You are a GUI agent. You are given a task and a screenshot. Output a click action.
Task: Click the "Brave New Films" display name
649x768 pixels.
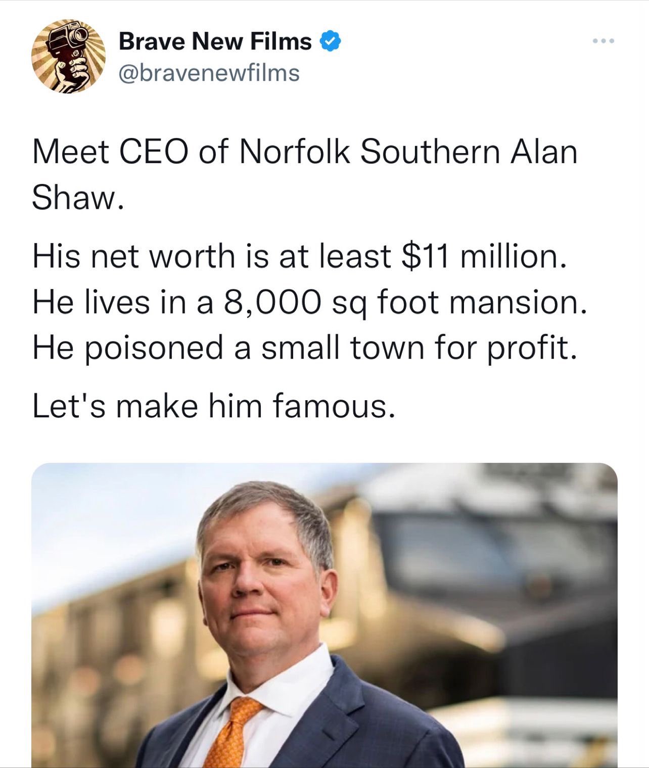pos(215,41)
